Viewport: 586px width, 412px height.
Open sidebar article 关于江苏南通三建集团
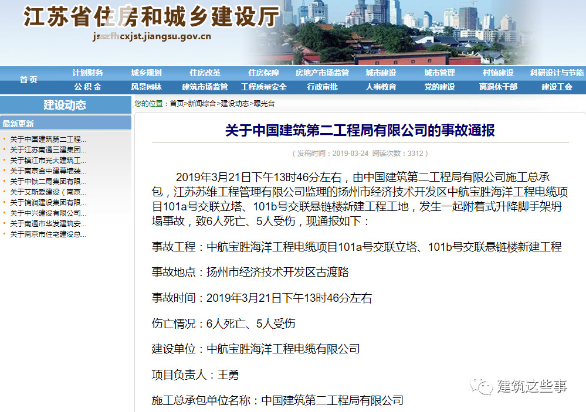pos(48,149)
